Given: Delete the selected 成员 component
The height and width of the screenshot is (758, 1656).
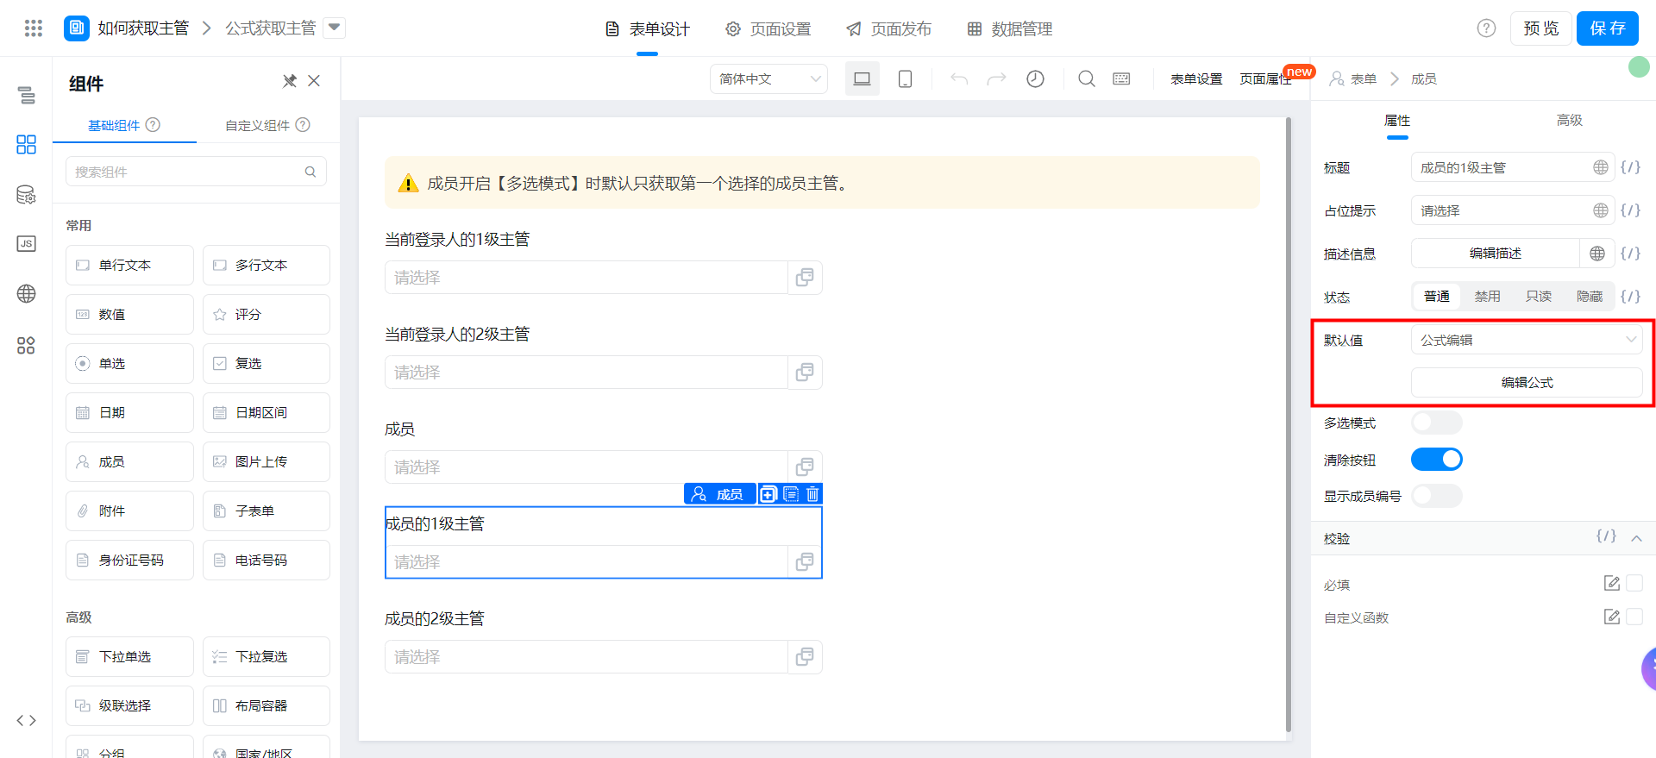Looking at the screenshot, I should click(812, 494).
